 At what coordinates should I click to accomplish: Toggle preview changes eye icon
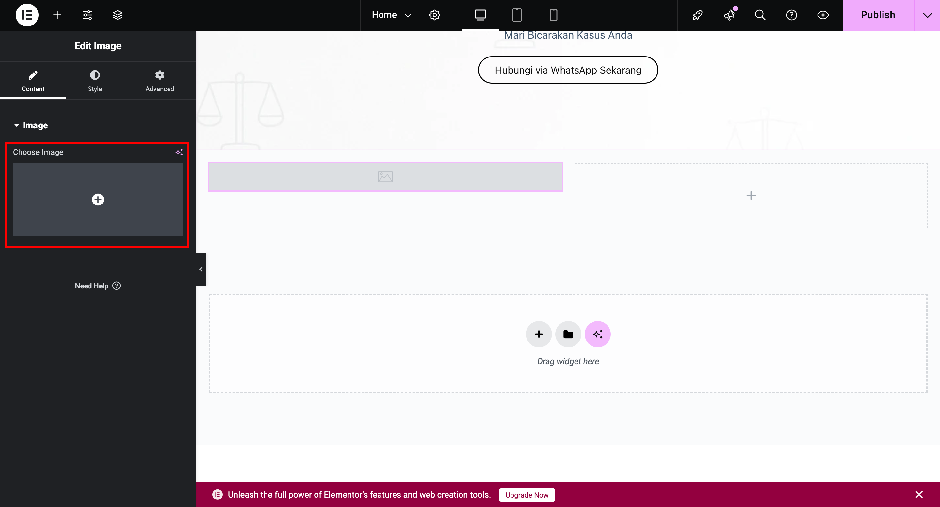pyautogui.click(x=823, y=15)
